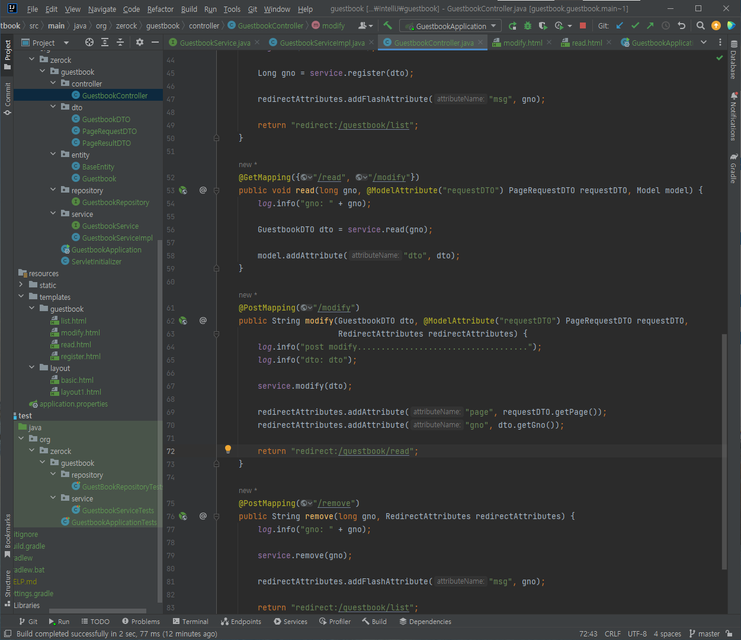
Task: Open Search Everywhere magnifier icon
Action: click(700, 25)
